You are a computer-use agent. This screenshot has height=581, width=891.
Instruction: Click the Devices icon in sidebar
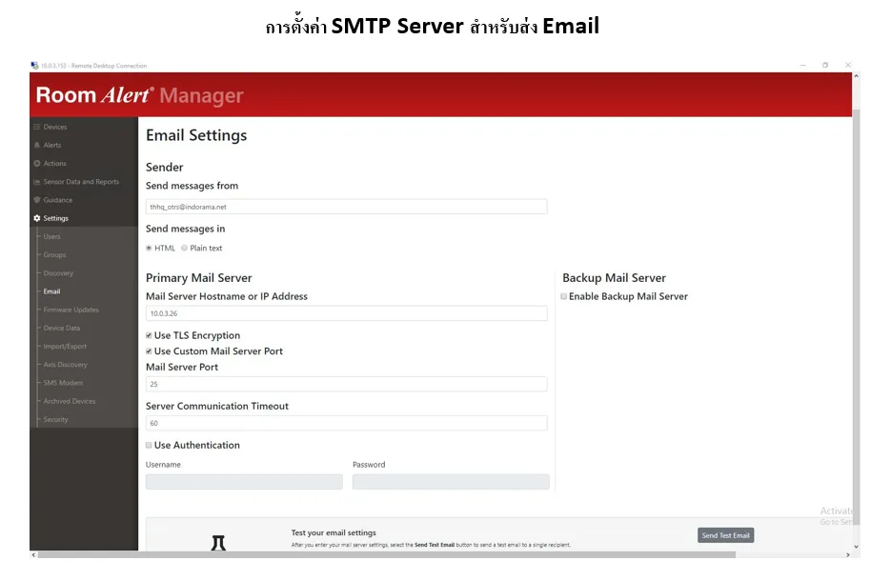tap(37, 127)
